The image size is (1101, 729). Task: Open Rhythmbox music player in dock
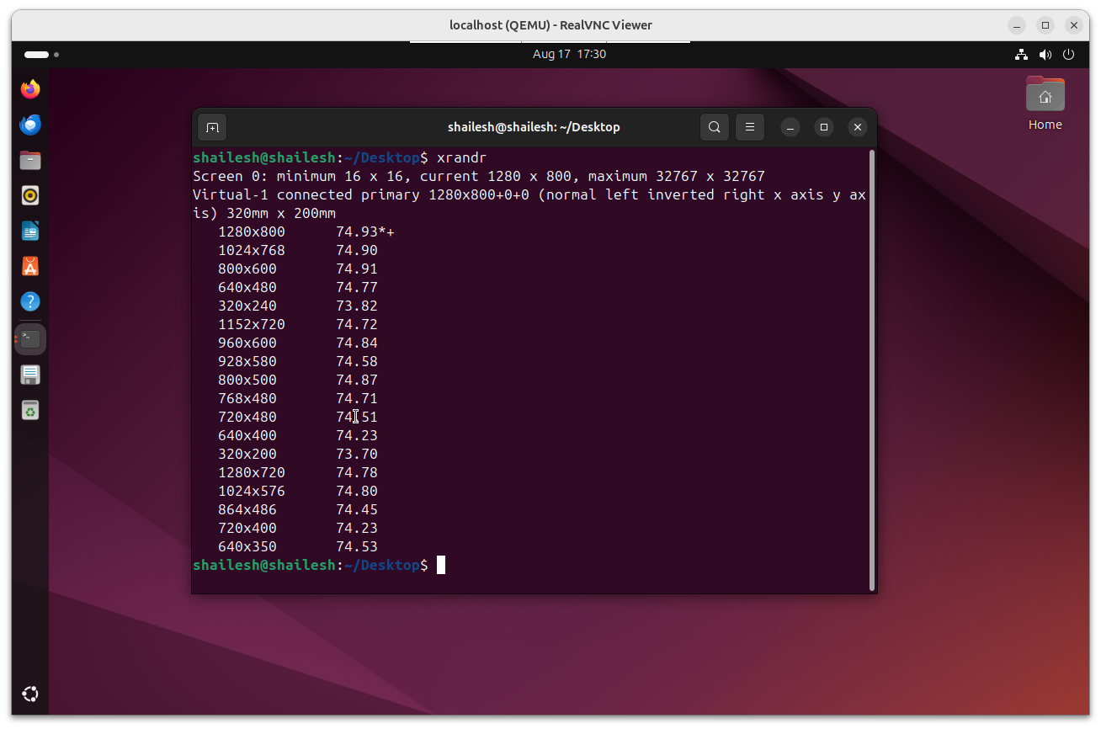[30, 195]
